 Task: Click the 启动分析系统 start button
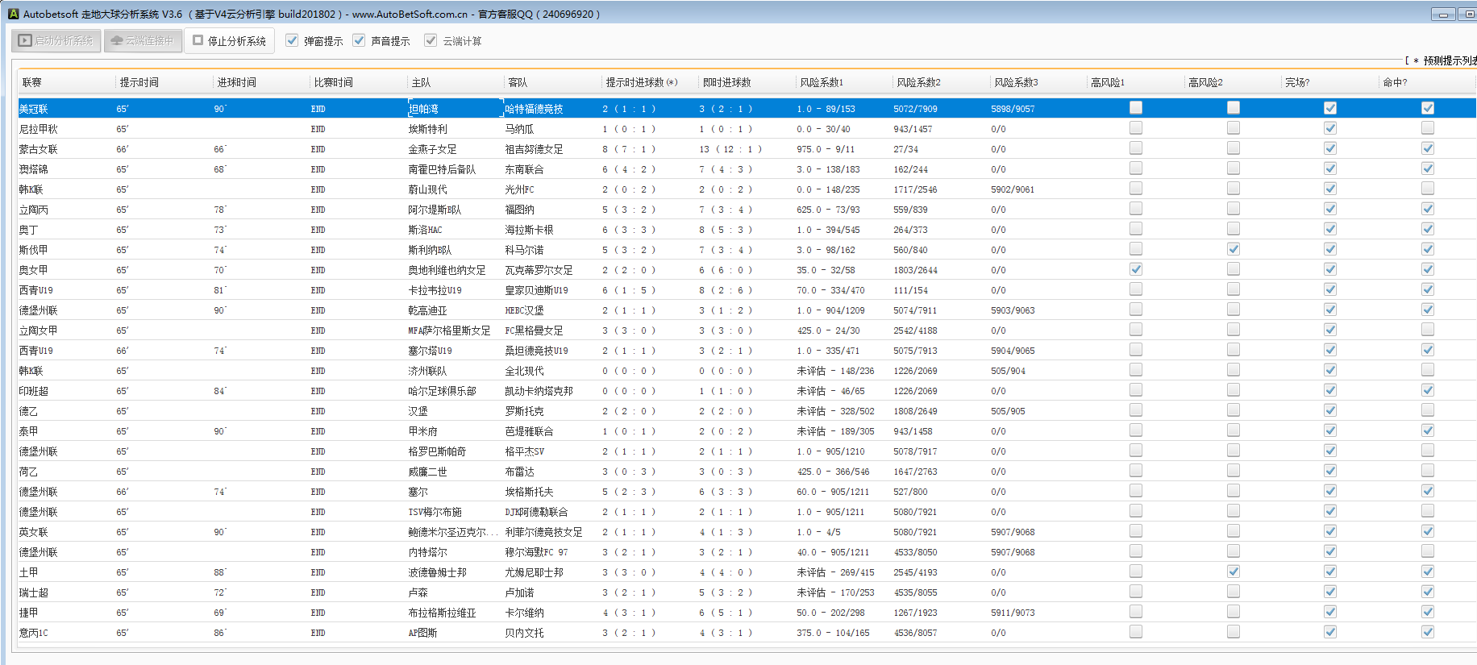pyautogui.click(x=56, y=40)
